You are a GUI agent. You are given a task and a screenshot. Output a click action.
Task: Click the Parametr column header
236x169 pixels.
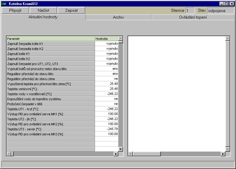(50, 39)
